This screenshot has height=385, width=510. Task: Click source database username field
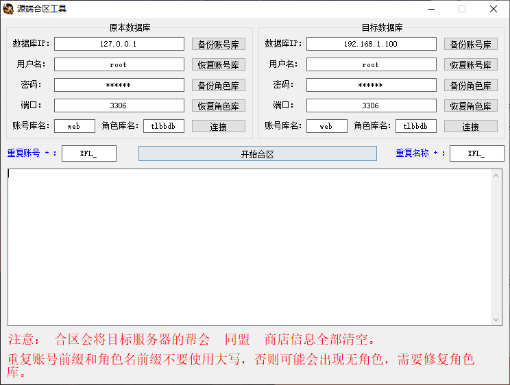119,64
